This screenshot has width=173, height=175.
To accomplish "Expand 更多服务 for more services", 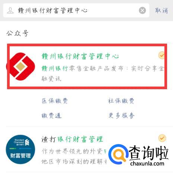I will pos(121,116).
